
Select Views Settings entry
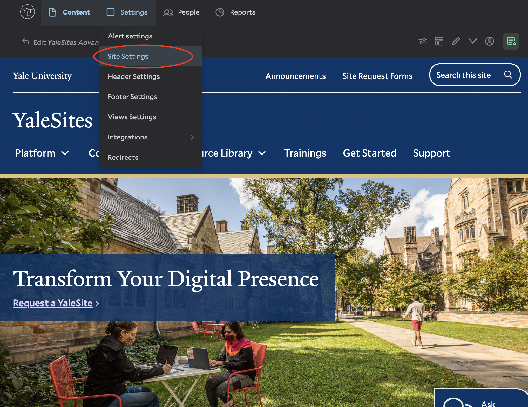[x=151, y=117]
